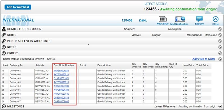Click the Add to Watchlist button
This screenshot has width=224, height=110.
(18, 7)
